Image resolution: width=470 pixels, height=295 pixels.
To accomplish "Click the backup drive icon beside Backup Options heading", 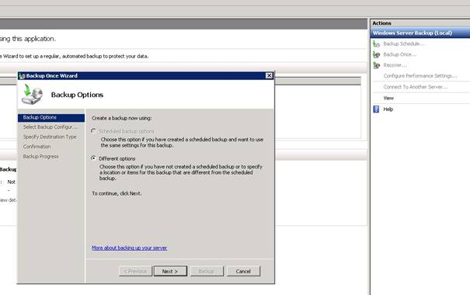I will [33, 95].
